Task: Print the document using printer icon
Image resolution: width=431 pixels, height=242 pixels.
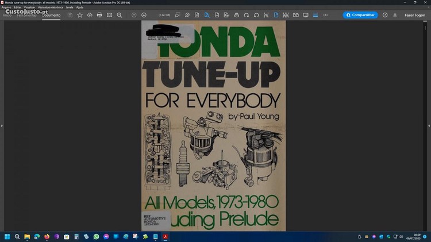Action: [x=99, y=15]
